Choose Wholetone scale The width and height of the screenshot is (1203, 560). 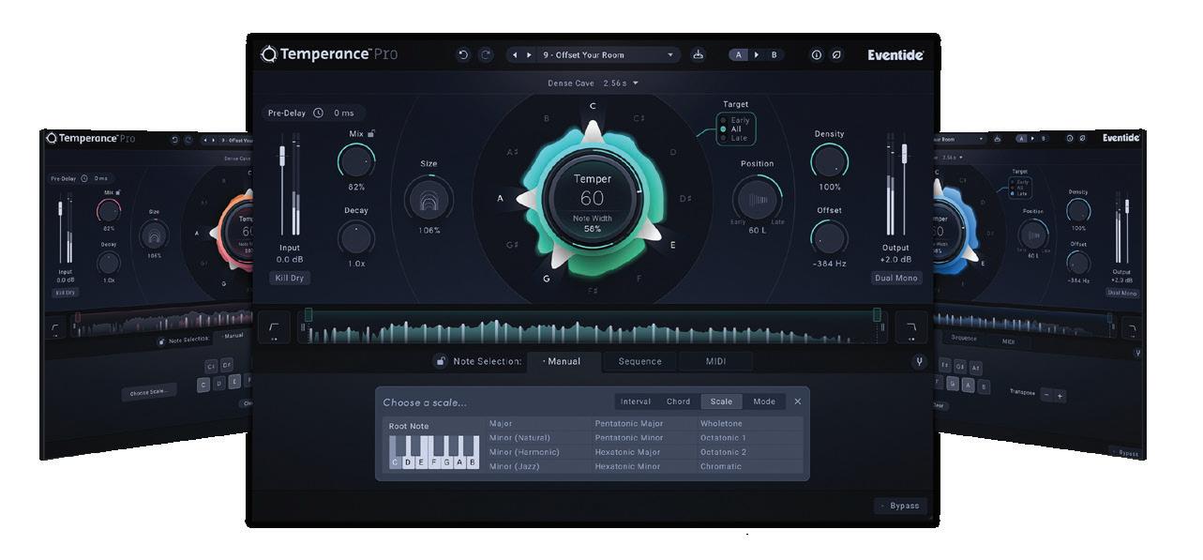coord(721,424)
